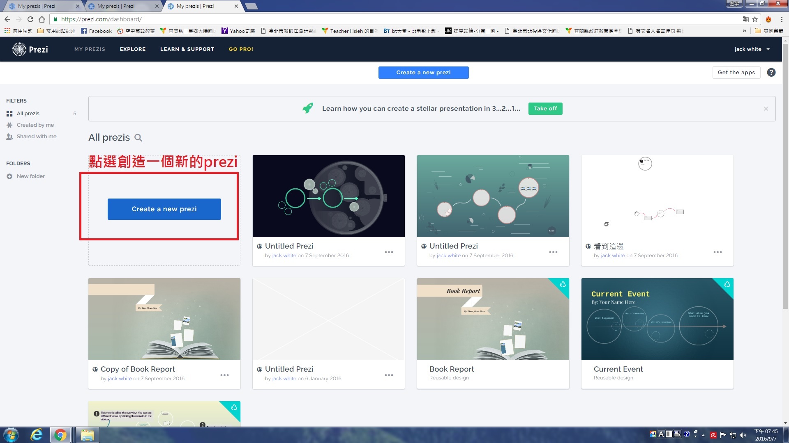Click the address bar URL field
Viewport: 789px width, 443px height.
[394, 19]
